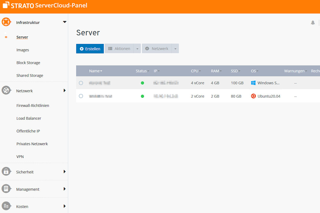Click the Netzwerk globe icon in sidebar

(x=6, y=90)
